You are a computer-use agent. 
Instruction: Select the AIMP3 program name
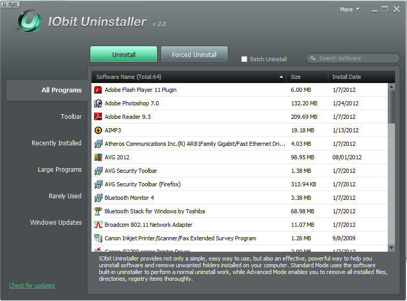(113, 130)
